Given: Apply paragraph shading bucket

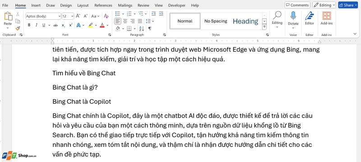Looking at the screenshot, I should coord(118,29).
